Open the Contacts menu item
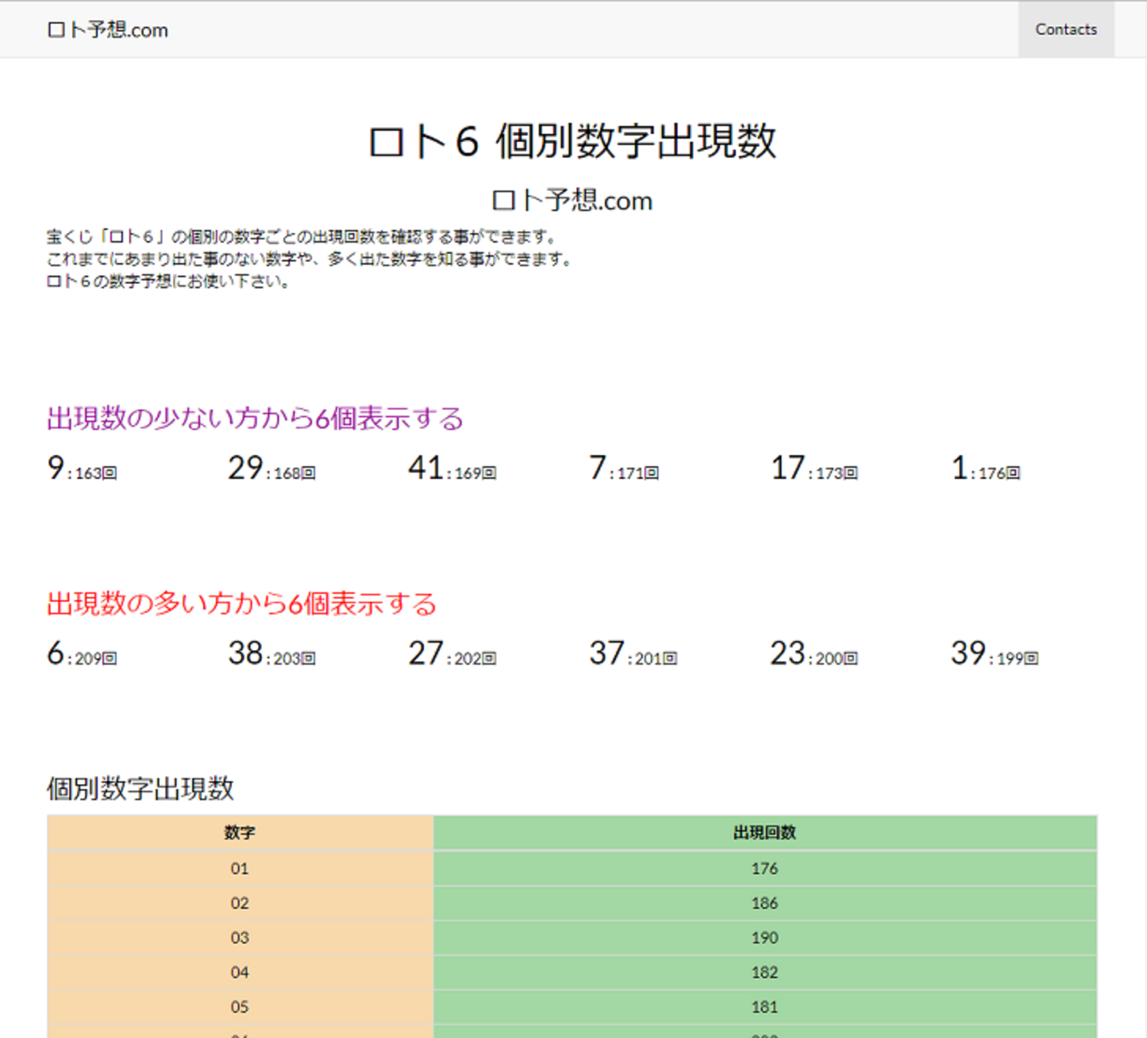The image size is (1147, 1038). pos(1065,29)
